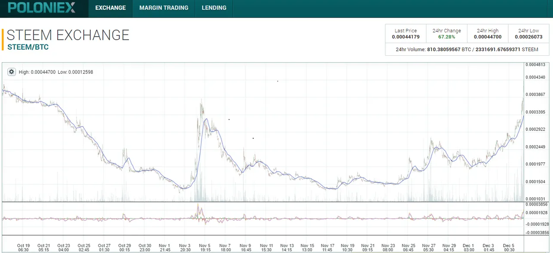Click the Nov 5 19:15 timeline label
The image size is (553, 253).
(x=205, y=247)
